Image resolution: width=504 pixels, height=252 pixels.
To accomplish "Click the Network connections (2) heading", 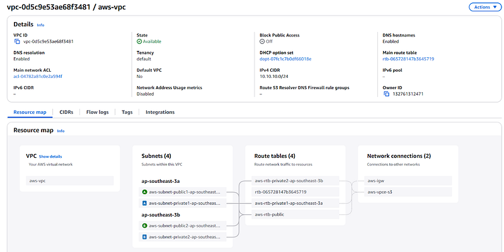I will pyautogui.click(x=399, y=156).
